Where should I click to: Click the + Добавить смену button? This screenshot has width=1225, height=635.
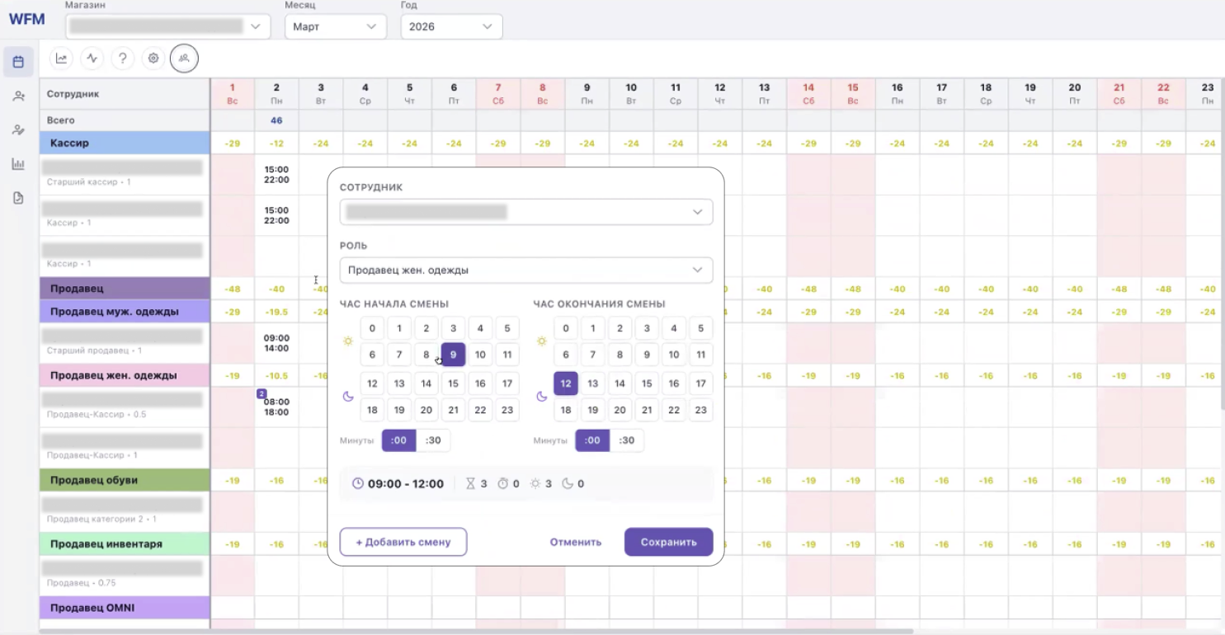point(403,542)
